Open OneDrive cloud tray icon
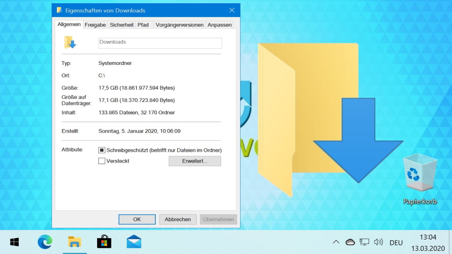 (x=350, y=242)
